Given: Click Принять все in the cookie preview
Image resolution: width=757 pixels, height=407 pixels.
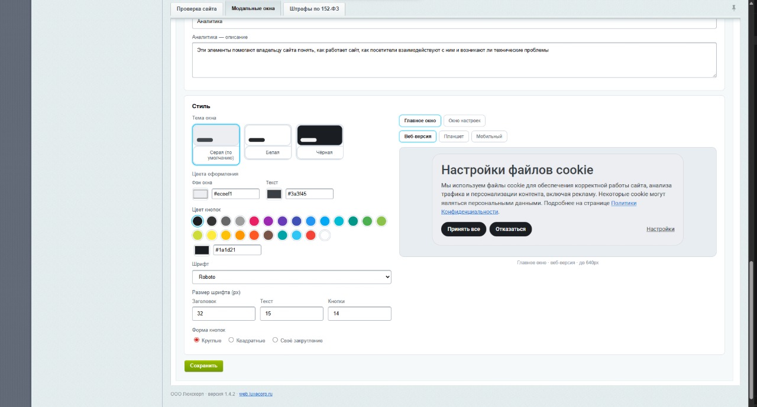Looking at the screenshot, I should tap(464, 229).
